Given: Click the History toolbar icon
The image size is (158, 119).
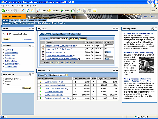Looking at the screenshot, I should 73,11.
